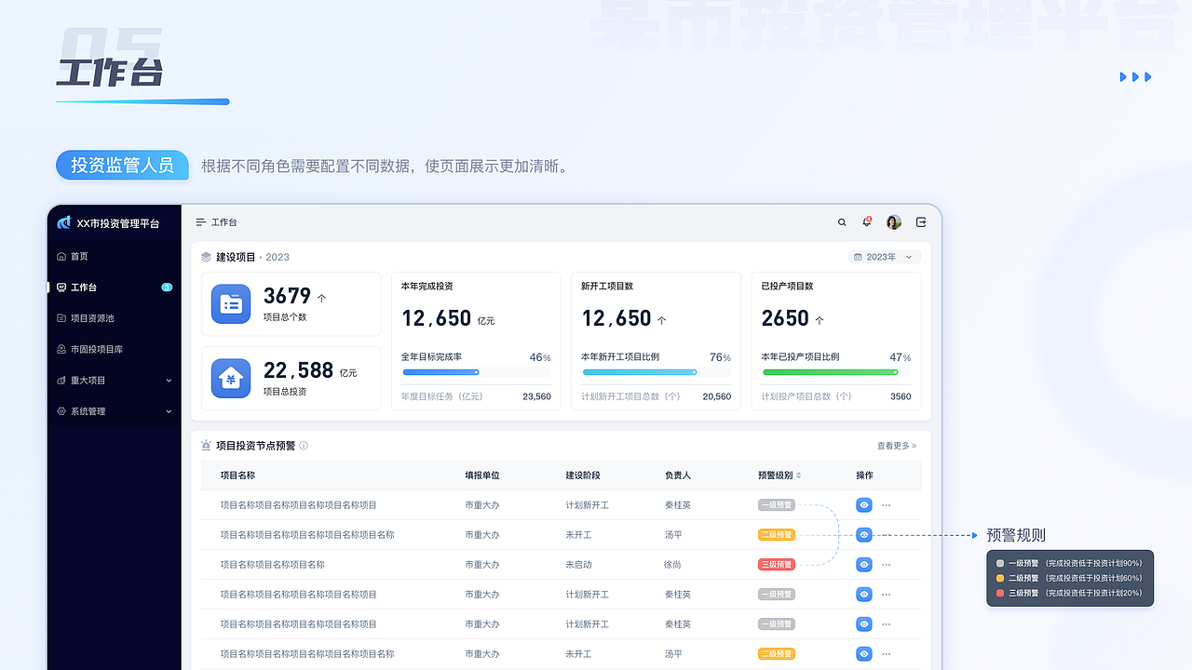Click the 23,560 annual target value
The width and height of the screenshot is (1192, 670).
tap(536, 396)
